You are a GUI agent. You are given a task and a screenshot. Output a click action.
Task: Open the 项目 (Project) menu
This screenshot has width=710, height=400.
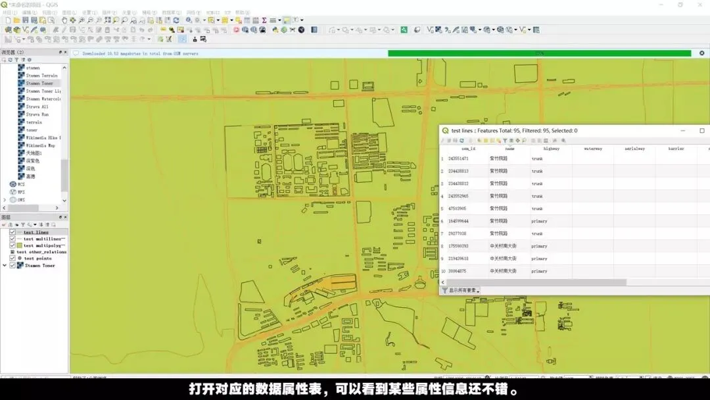pos(10,12)
